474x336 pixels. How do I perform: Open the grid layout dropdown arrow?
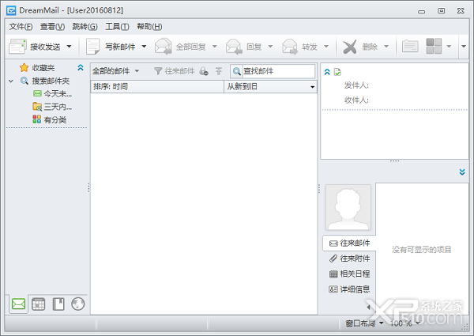pyautogui.click(x=449, y=47)
